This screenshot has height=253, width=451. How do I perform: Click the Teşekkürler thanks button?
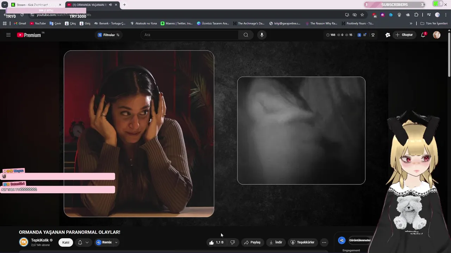(x=302, y=242)
